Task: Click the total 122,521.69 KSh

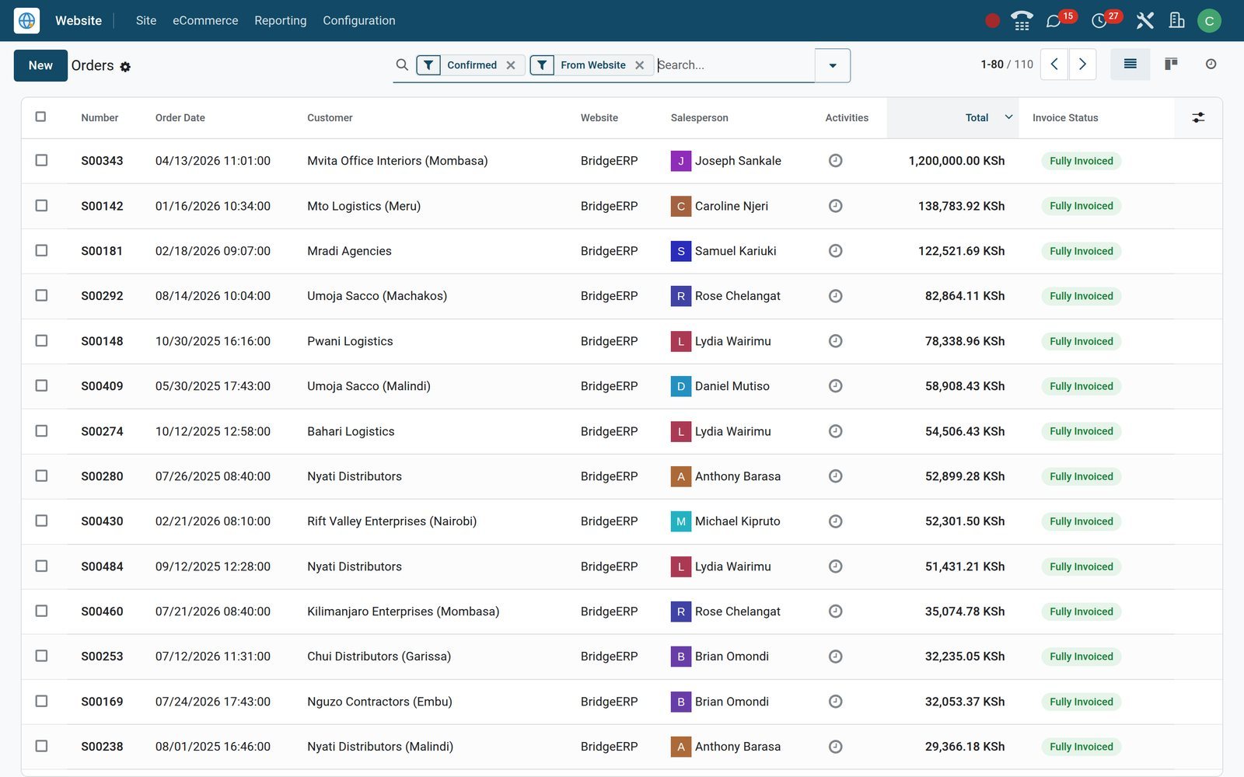Action: pos(961,251)
